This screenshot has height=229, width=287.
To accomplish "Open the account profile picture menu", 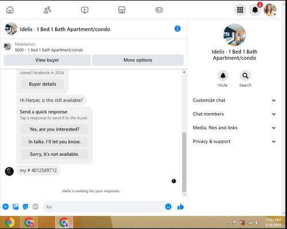I will (270, 10).
